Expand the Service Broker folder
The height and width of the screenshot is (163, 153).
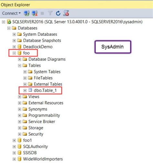[19, 122]
